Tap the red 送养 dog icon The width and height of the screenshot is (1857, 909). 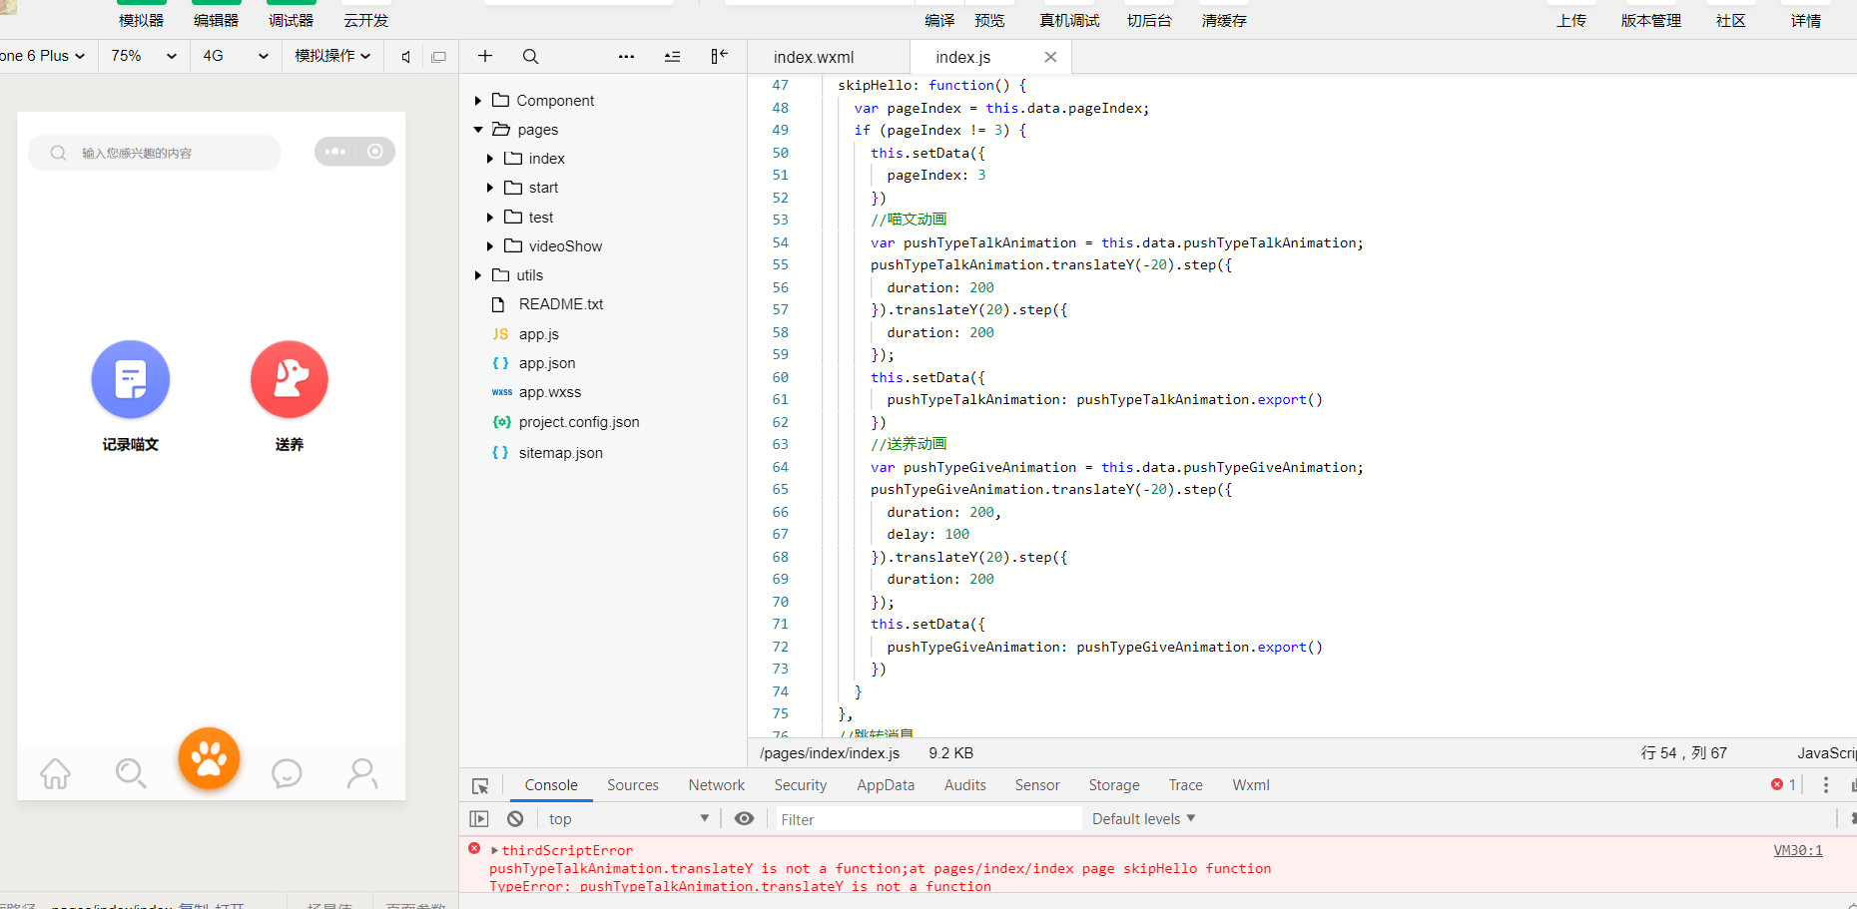tap(290, 380)
